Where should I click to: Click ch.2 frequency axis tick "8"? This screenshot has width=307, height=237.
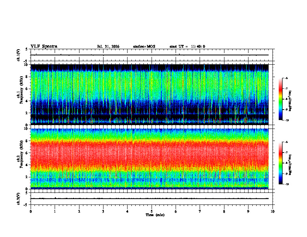tap(27, 141)
